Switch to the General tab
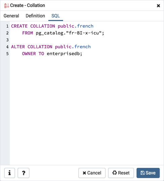The height and width of the screenshot is (181, 164). tap(11, 16)
